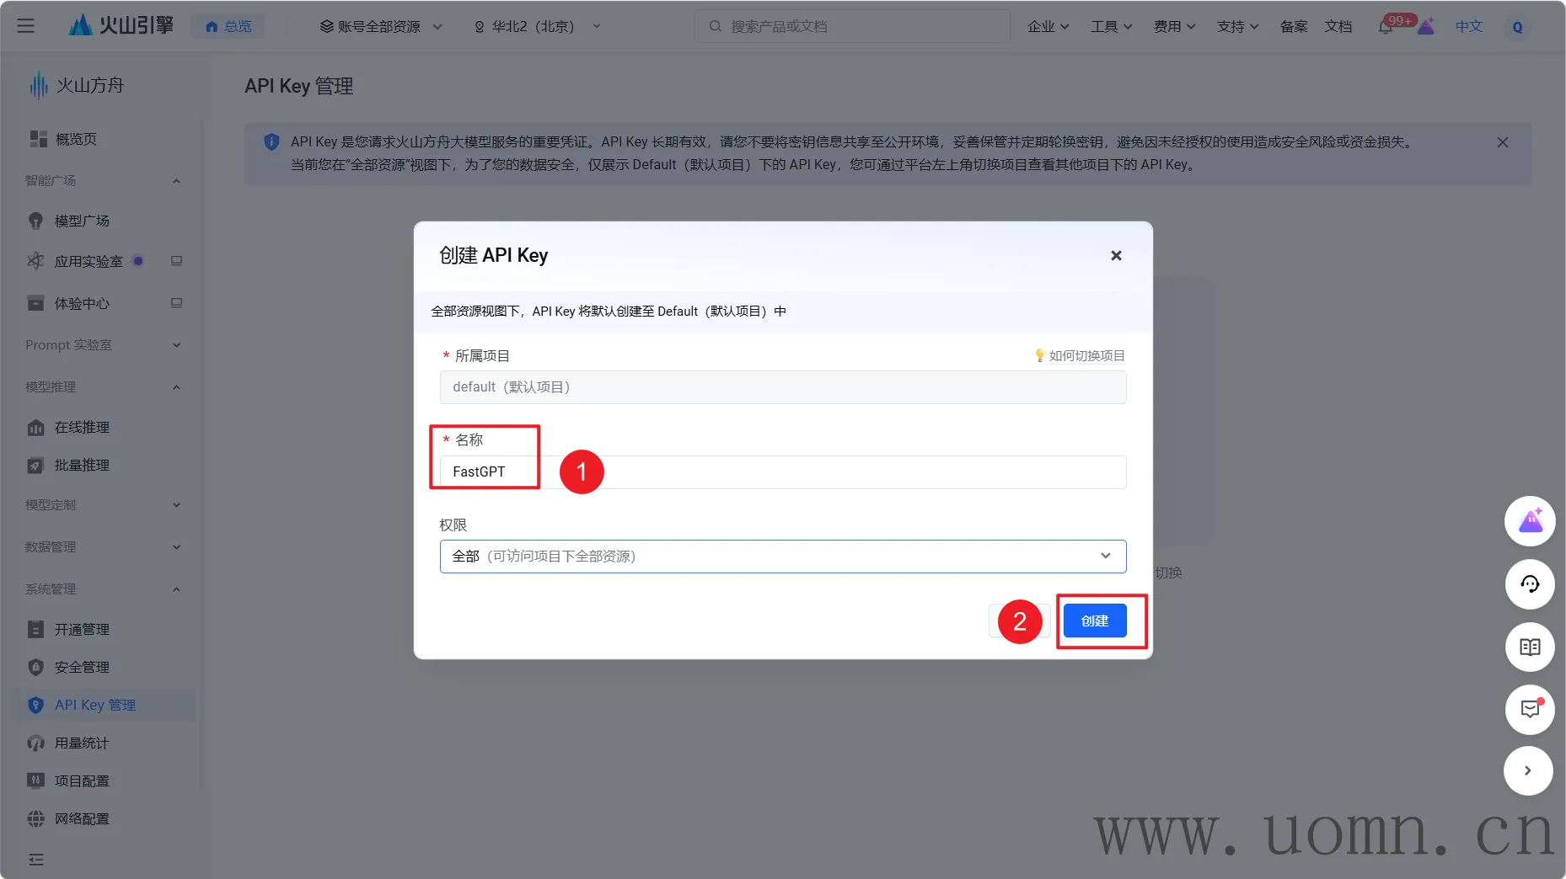Open the AI assistant floating icon
Screen dimensions: 1566x879
coord(1529,521)
